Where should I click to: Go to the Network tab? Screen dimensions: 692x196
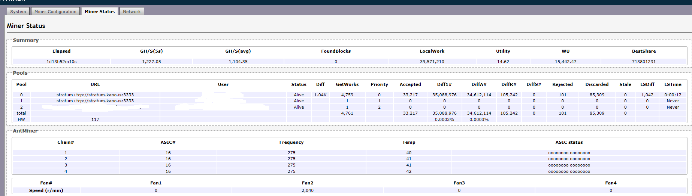(132, 12)
